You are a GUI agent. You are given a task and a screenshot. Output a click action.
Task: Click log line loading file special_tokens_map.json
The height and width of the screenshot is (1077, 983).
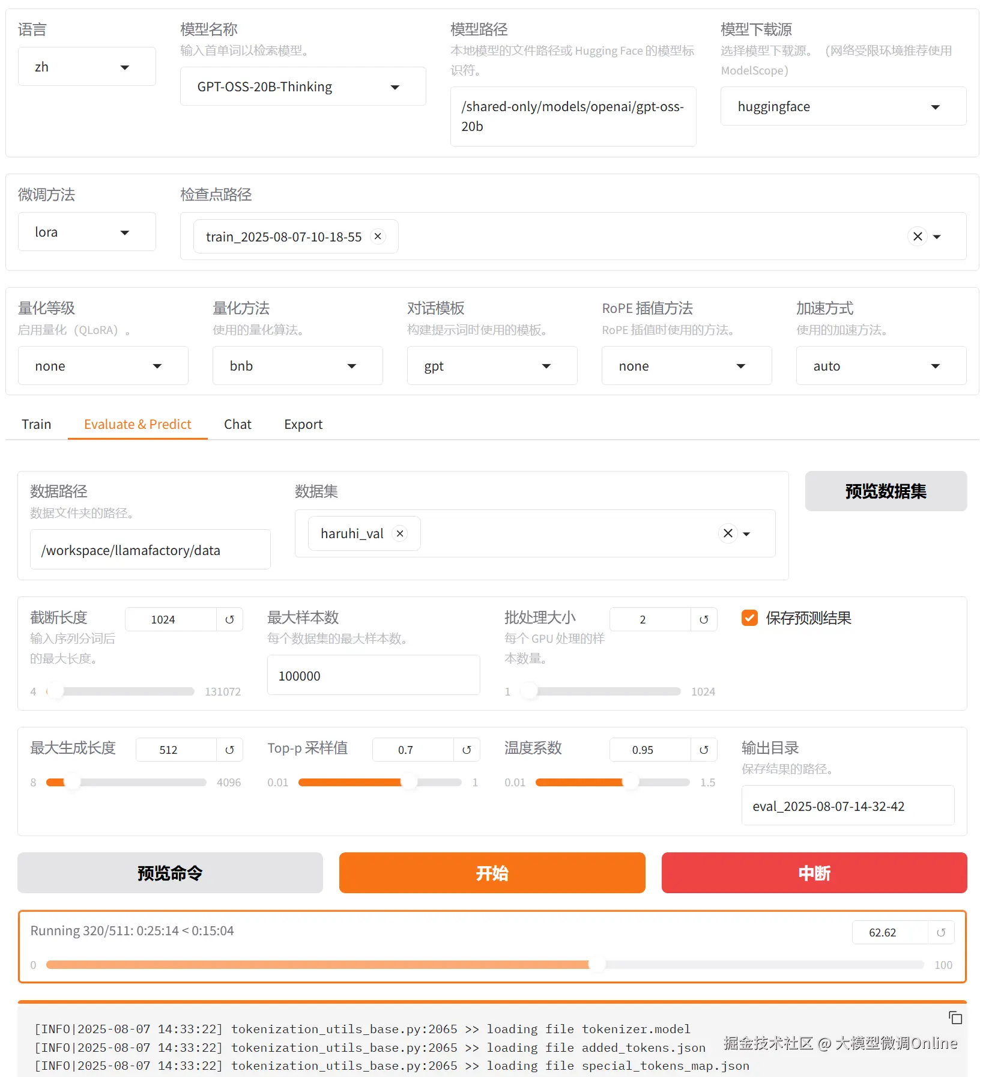click(x=392, y=1066)
